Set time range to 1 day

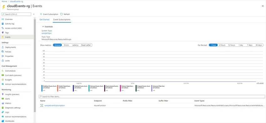pos(241,45)
